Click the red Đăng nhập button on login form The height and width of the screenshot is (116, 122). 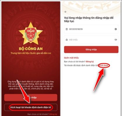[x=91, y=50]
